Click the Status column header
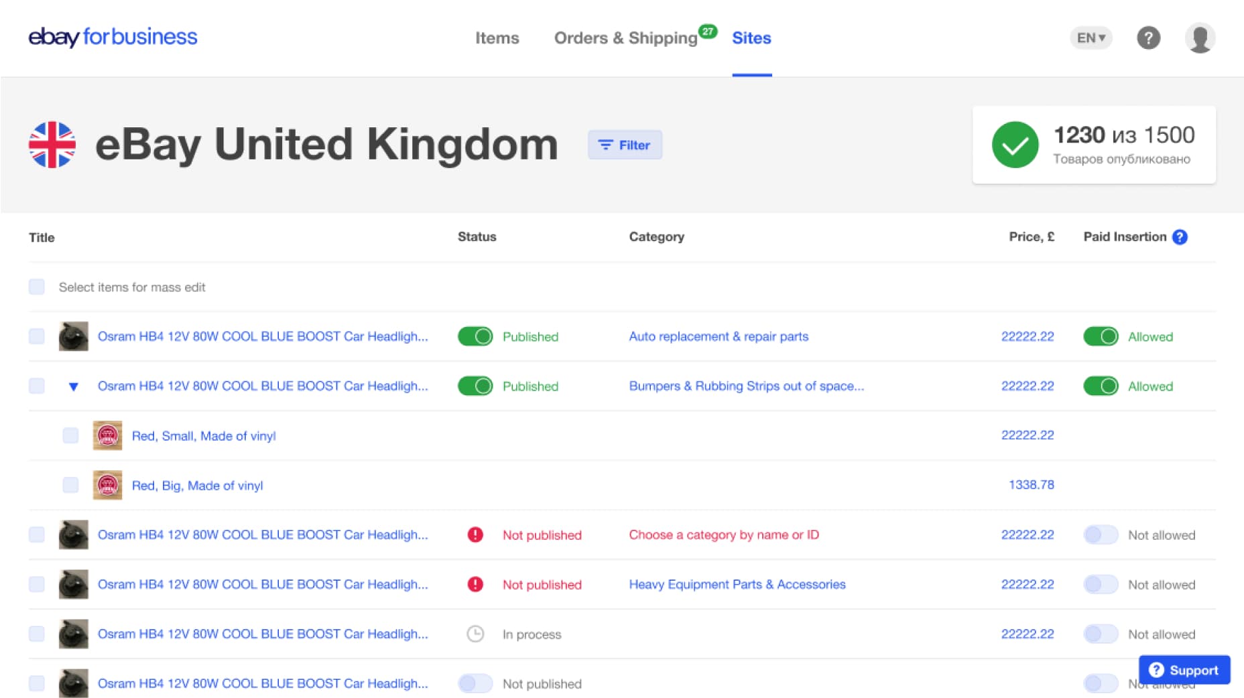 [x=477, y=236]
